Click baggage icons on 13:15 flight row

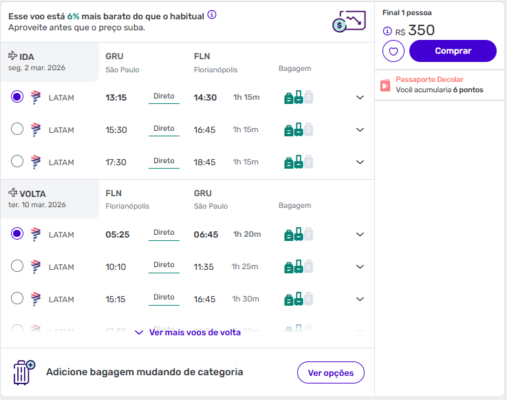(299, 98)
